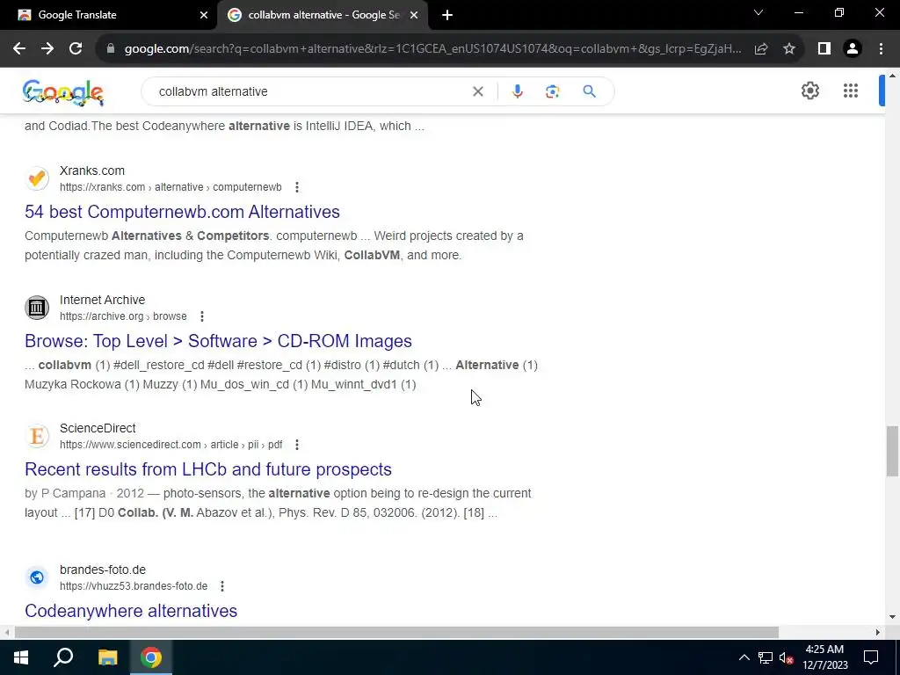
Task: Go back to the previous page
Action: pos(19,49)
